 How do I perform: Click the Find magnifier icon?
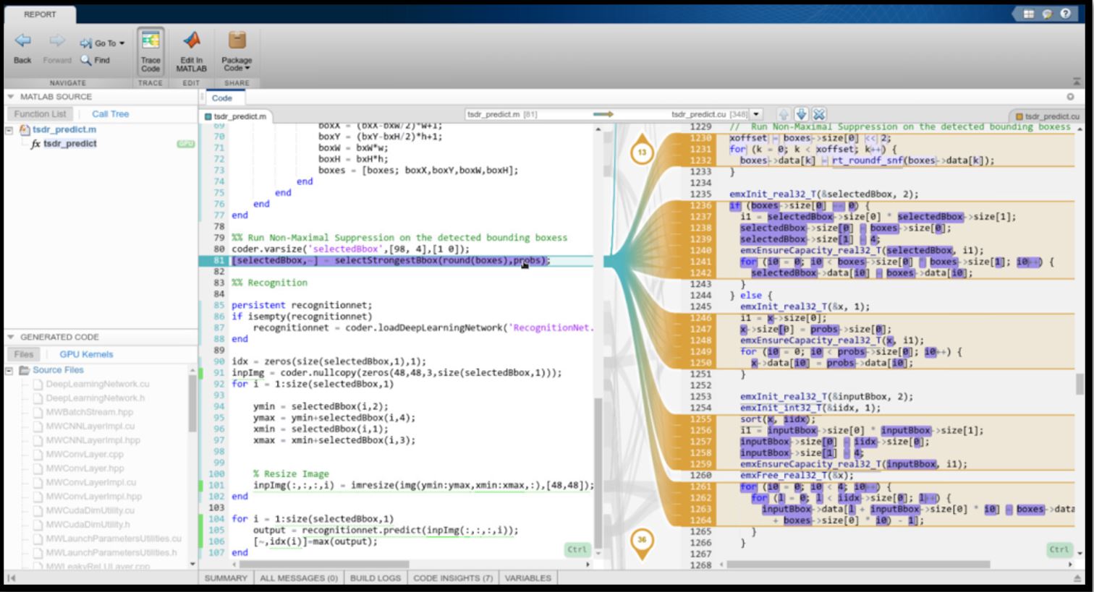86,60
